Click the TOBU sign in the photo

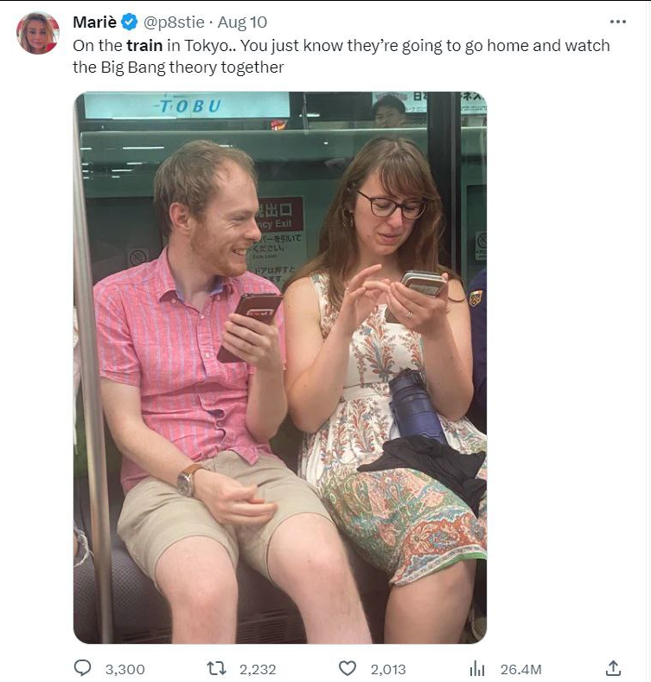(x=187, y=106)
